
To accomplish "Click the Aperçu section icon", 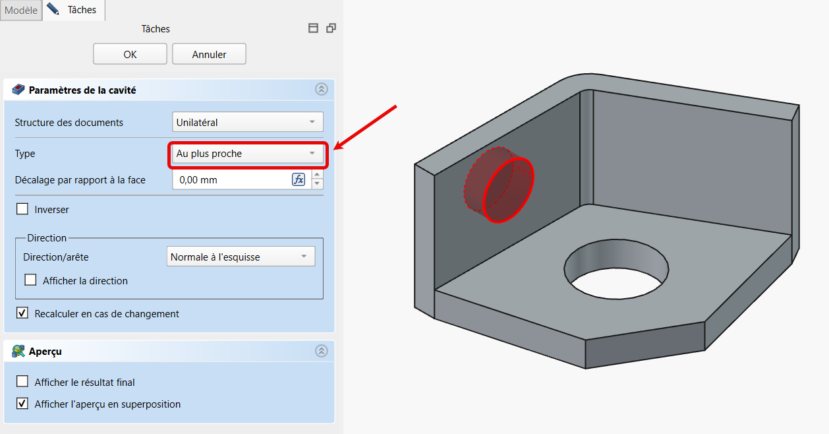I will (x=18, y=352).
